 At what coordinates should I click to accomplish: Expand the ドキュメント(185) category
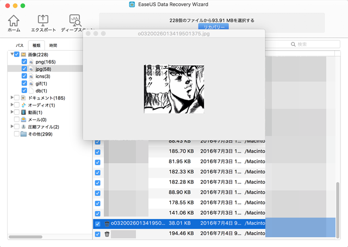coord(12,97)
